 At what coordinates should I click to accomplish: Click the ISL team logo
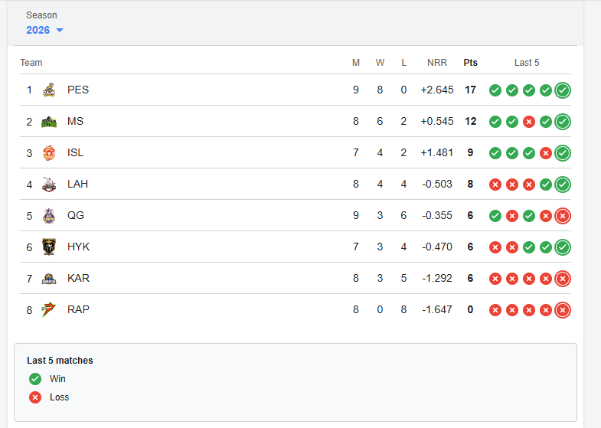49,153
